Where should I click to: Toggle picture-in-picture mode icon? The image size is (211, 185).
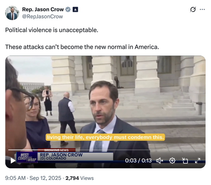pos(185,161)
